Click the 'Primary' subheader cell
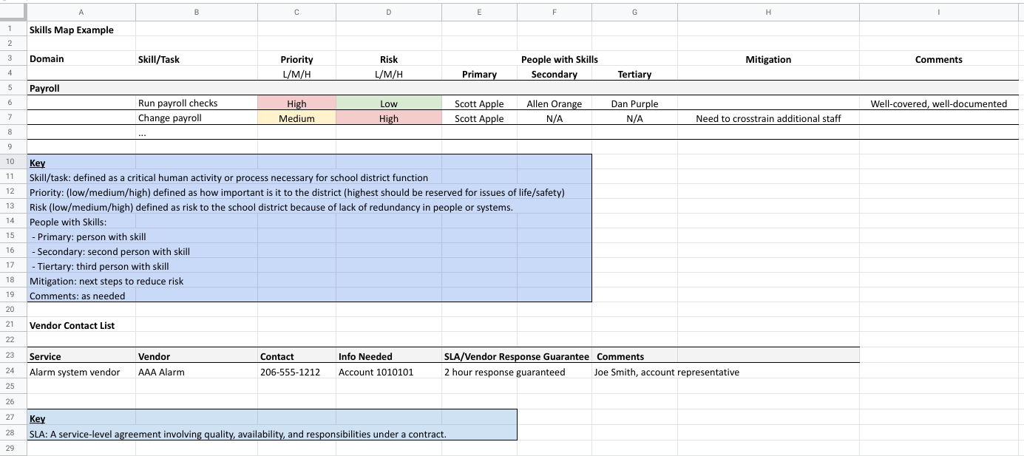This screenshot has width=1024, height=456. [x=479, y=74]
